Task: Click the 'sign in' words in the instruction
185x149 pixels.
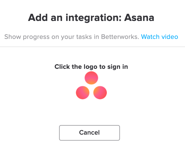Action: [118, 67]
